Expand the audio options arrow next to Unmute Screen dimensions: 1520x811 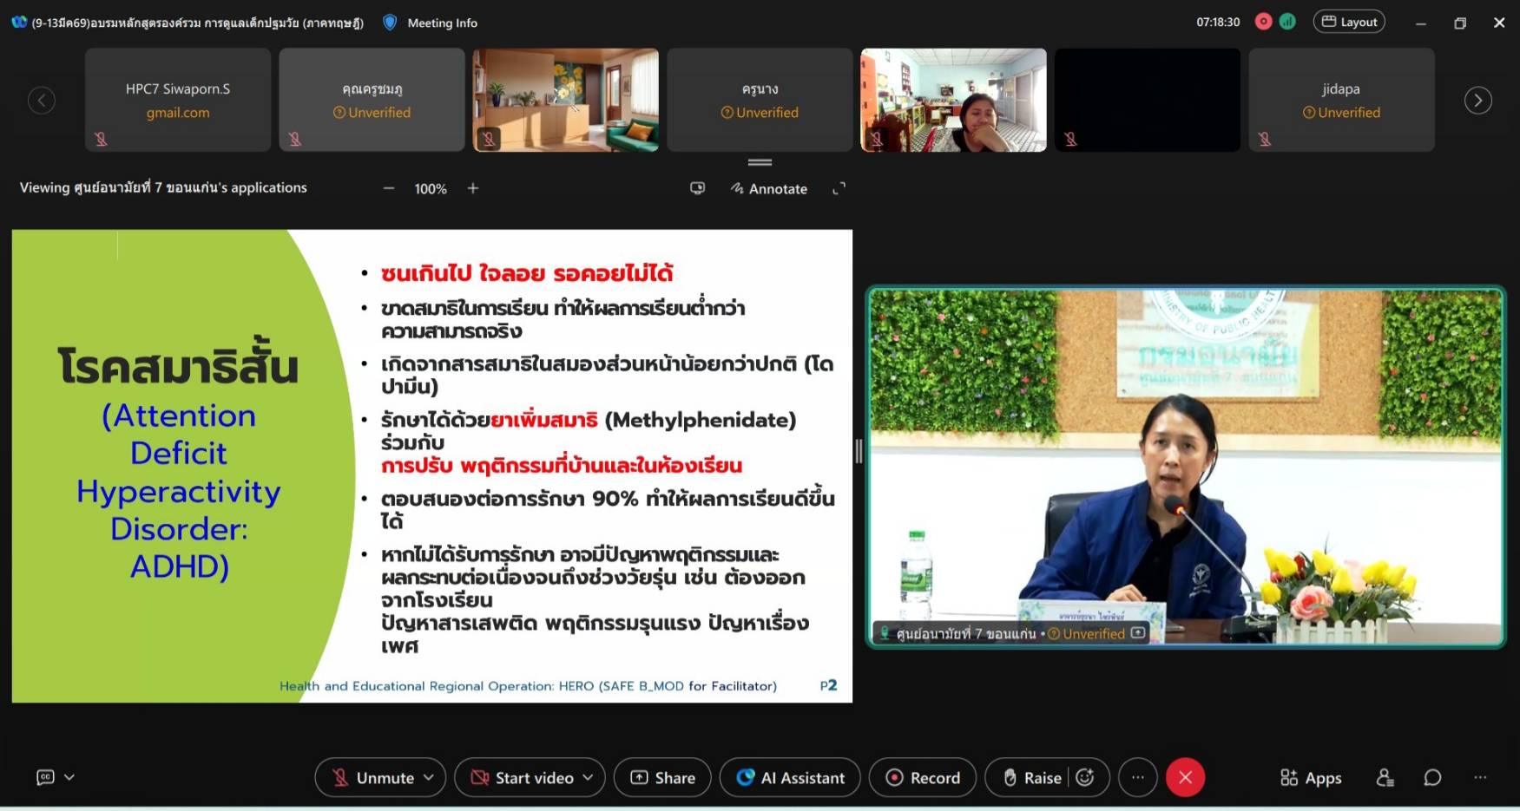pyautogui.click(x=429, y=778)
